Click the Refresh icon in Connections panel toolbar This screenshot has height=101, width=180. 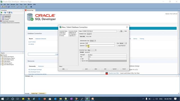5,12
